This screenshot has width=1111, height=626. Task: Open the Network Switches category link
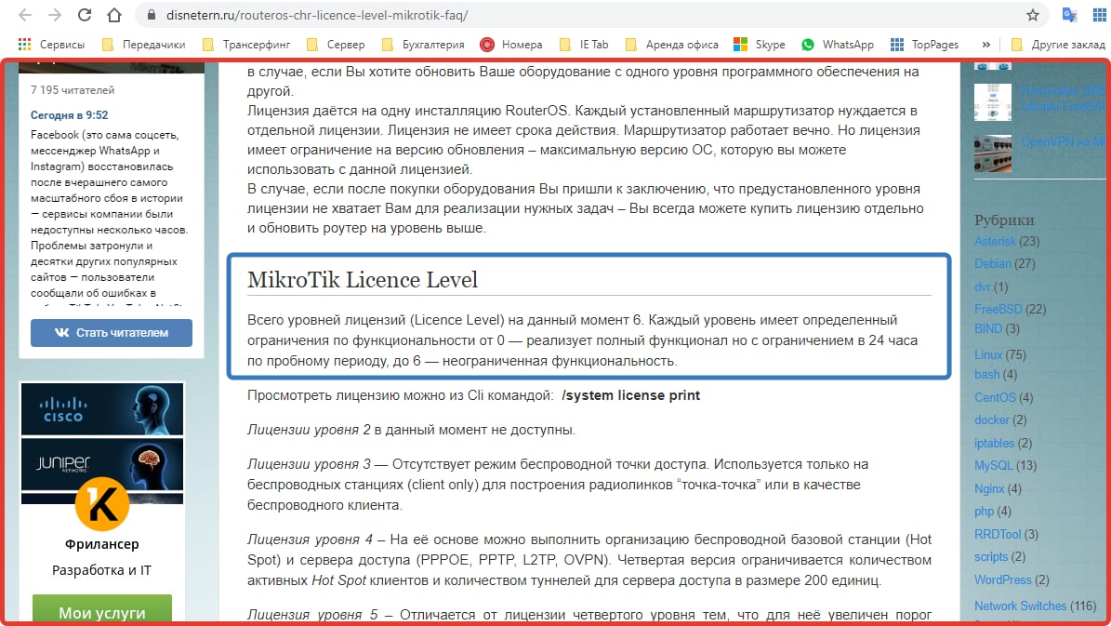[1020, 606]
